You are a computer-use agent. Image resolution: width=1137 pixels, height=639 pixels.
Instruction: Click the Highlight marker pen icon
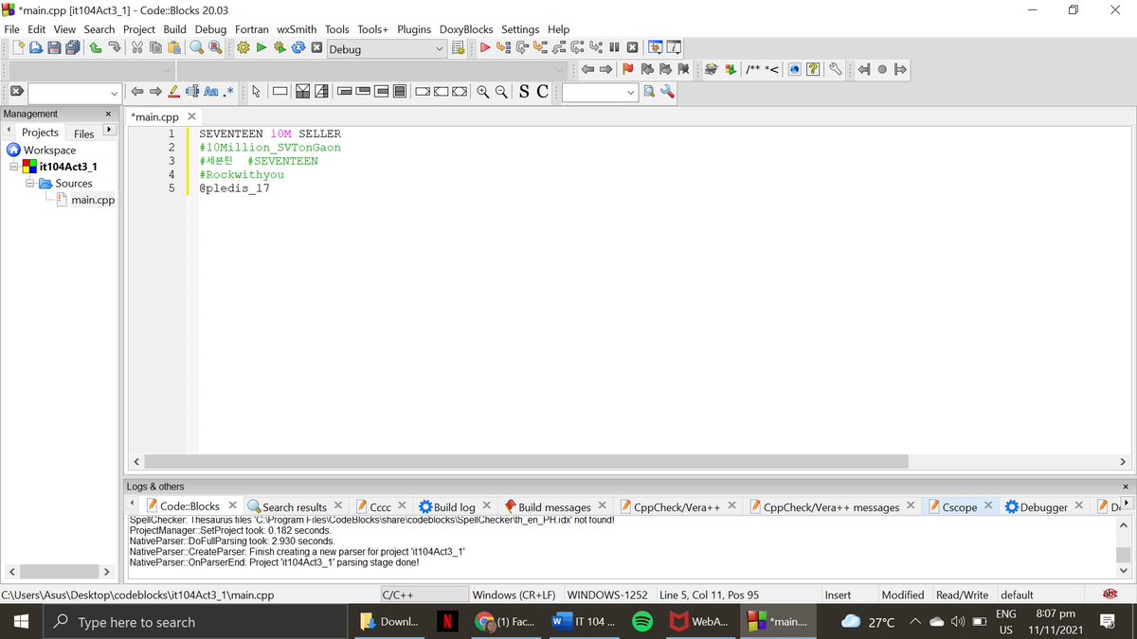coord(173,92)
